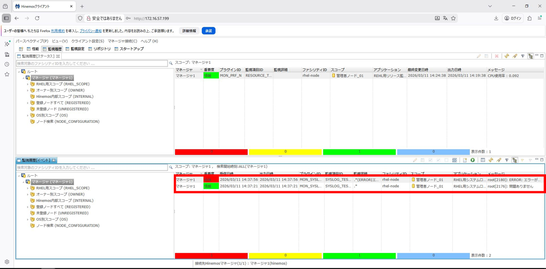Click the facility ID search field in Status view
Viewport: 546px width, 269px height.
[x=92, y=63]
